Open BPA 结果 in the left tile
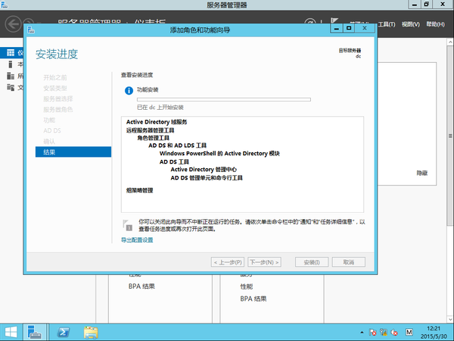Screen dimensions: 454x341 [x=141, y=286]
